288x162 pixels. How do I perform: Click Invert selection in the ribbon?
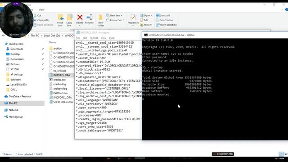pos(166,25)
